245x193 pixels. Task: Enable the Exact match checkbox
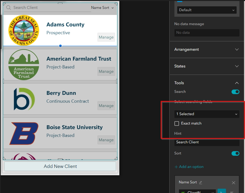pos(176,124)
